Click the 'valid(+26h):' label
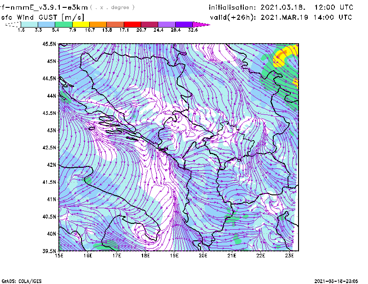 [x=233, y=17]
